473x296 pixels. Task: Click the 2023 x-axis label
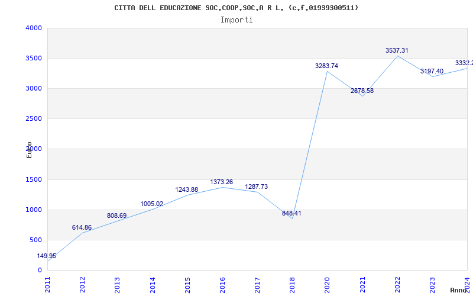tap(432, 285)
